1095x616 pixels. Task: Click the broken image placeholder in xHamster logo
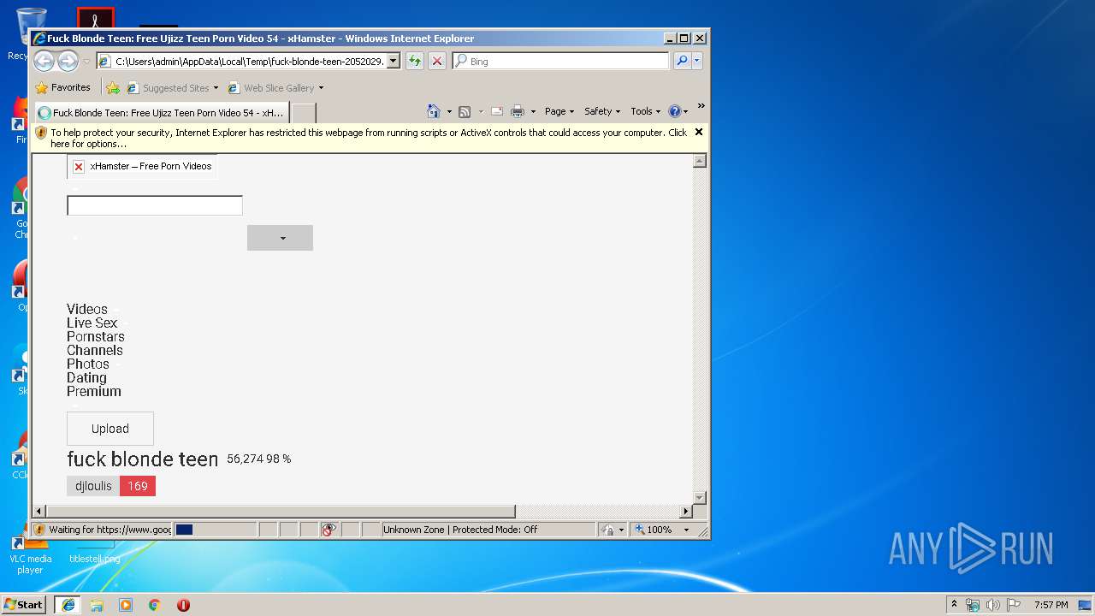[x=79, y=166]
